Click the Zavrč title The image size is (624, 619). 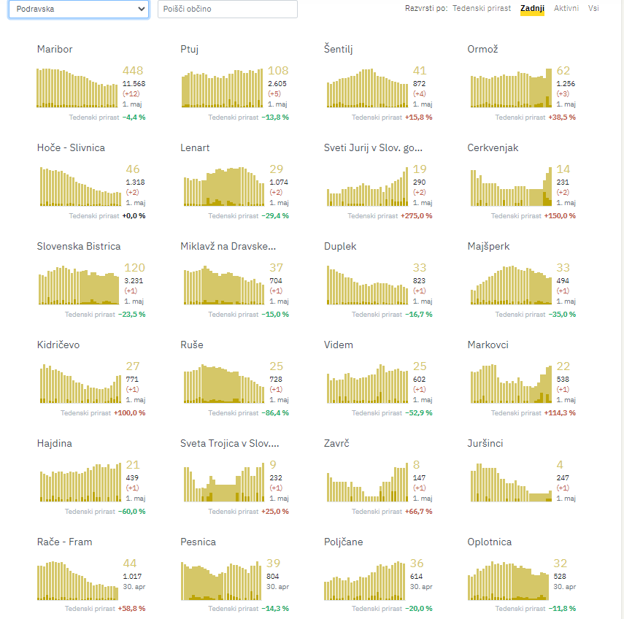336,444
